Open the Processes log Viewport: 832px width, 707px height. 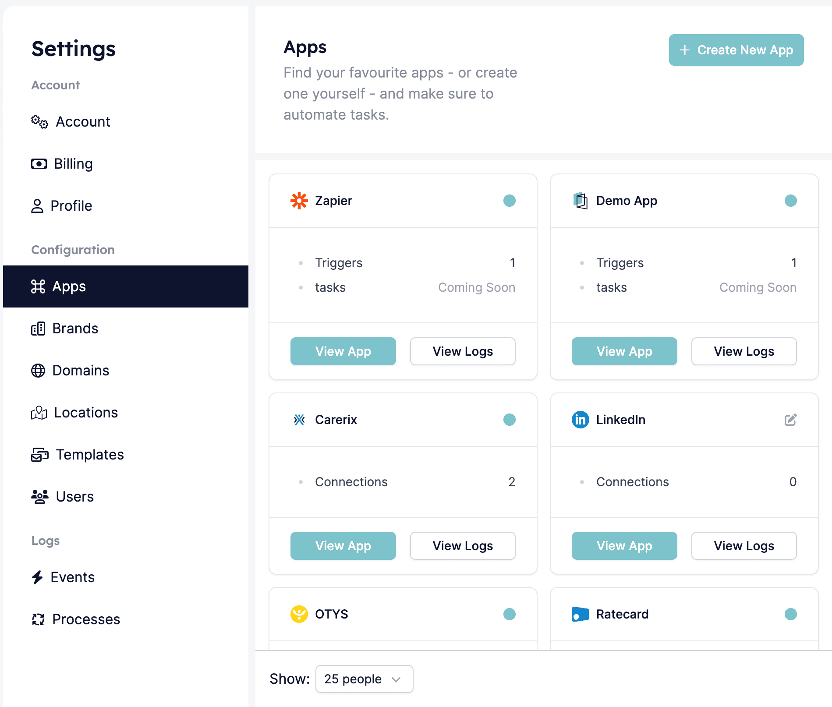126,619
